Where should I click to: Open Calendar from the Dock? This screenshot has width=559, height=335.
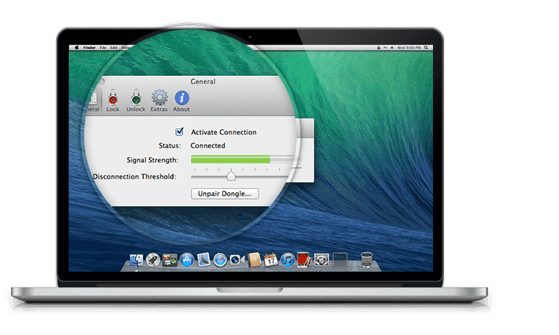click(x=271, y=260)
